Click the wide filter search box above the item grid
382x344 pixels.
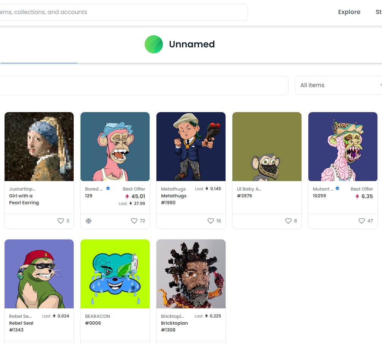(x=144, y=85)
